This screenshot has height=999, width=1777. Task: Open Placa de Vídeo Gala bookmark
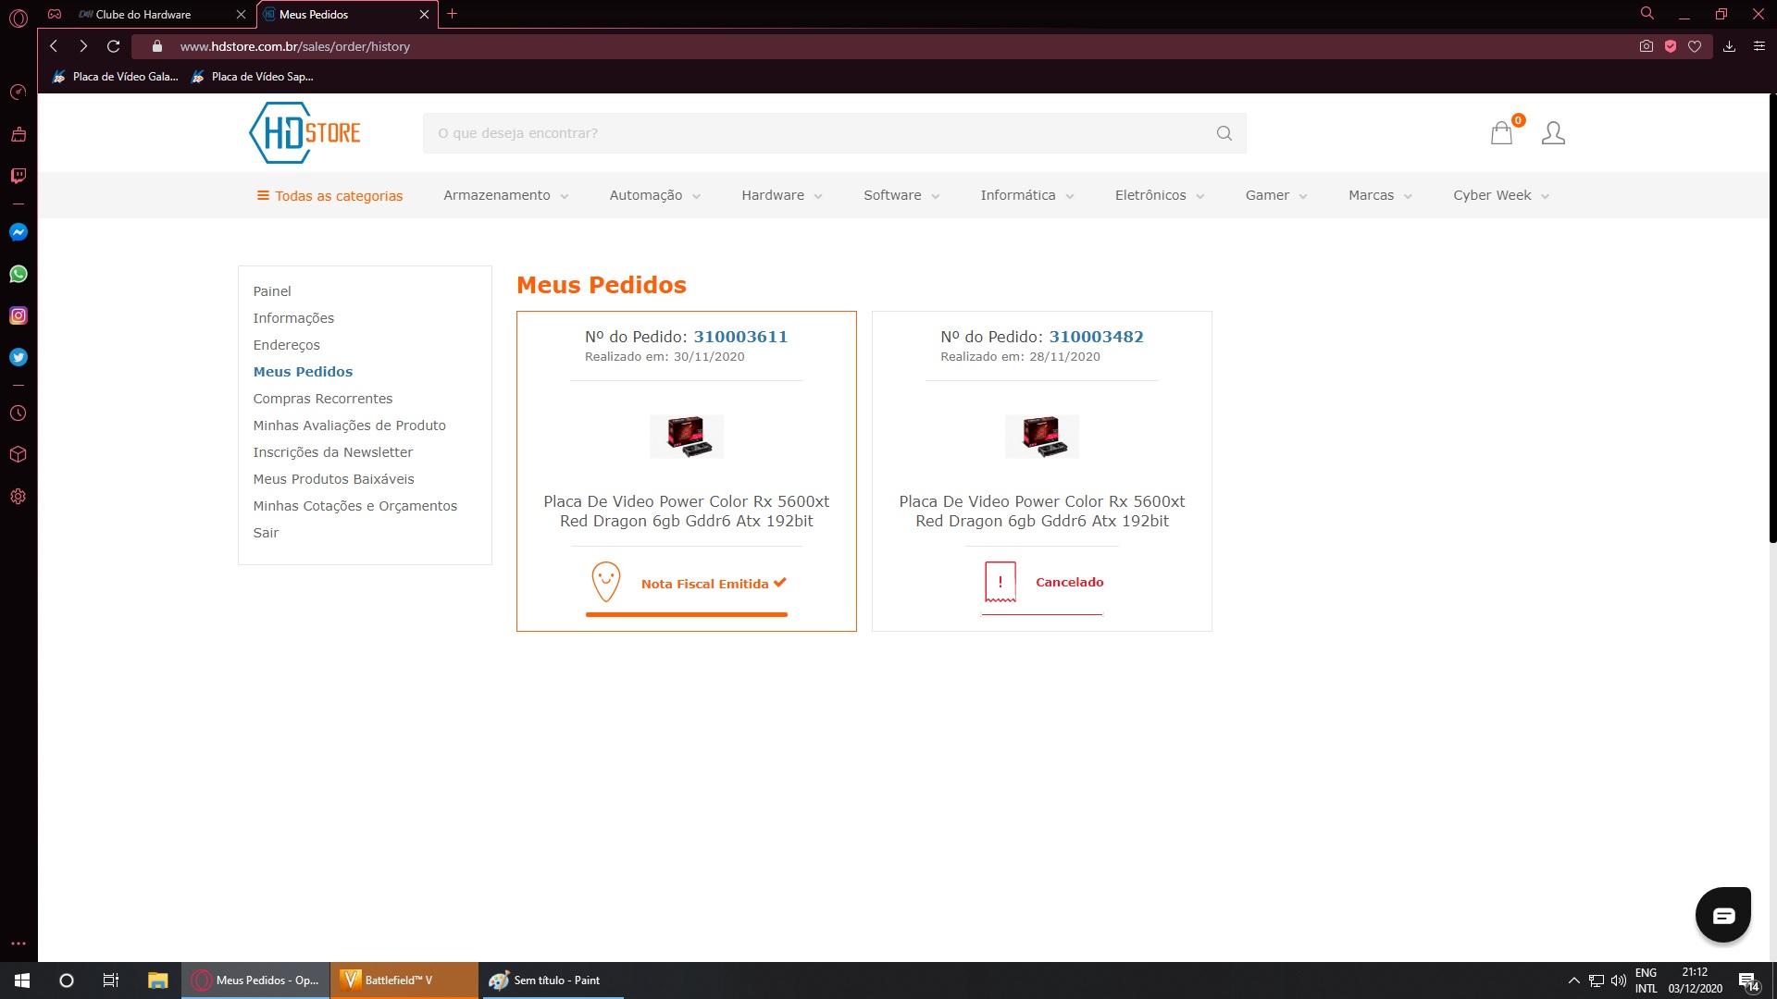[116, 77]
